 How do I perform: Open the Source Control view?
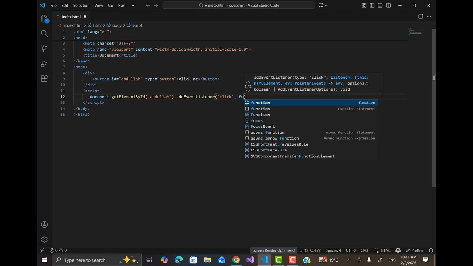44,48
